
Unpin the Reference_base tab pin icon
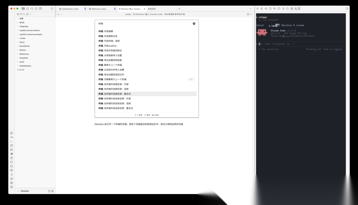click(x=115, y=9)
